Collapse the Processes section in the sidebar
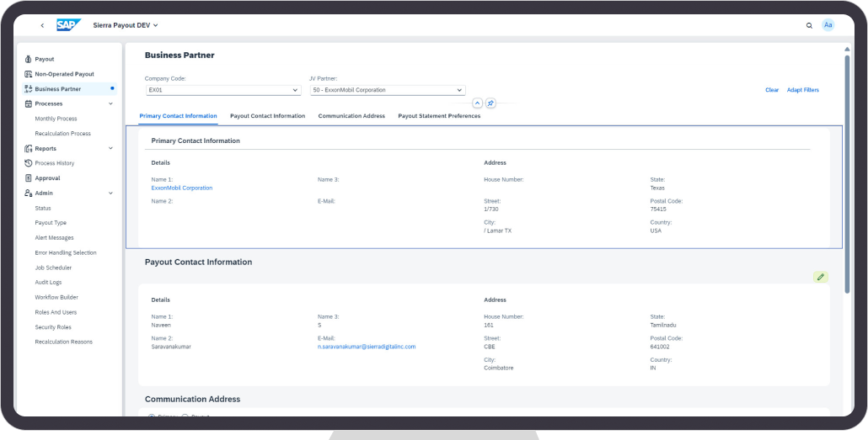The height and width of the screenshot is (440, 868). coord(111,103)
